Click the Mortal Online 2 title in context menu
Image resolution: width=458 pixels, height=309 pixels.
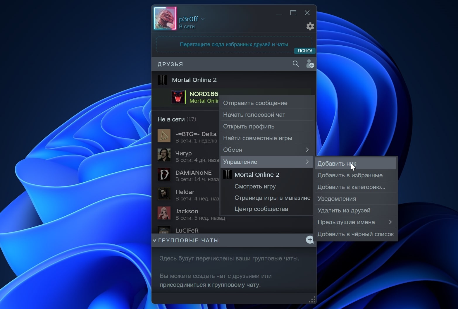pyautogui.click(x=257, y=175)
